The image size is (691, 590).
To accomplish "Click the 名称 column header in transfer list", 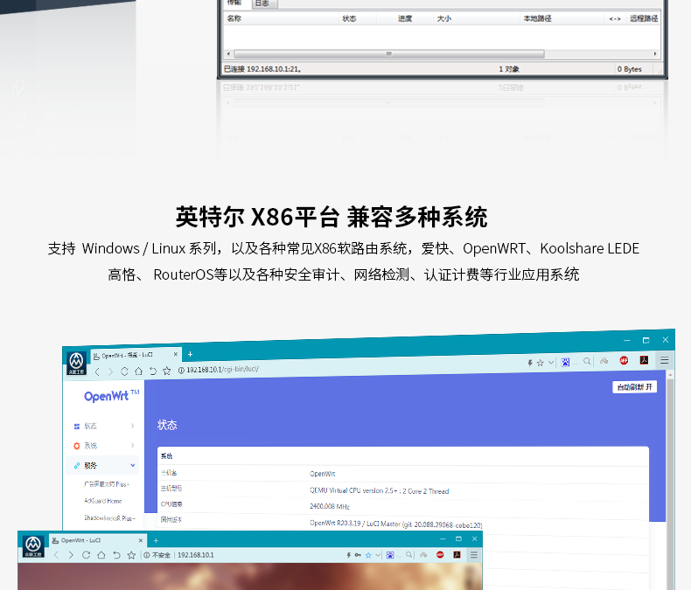I will (234, 18).
